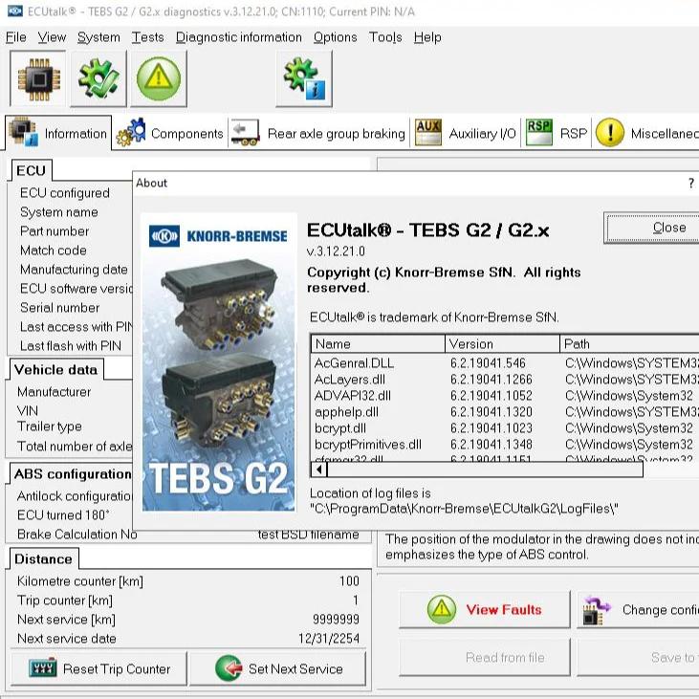Open the RSP tab
The height and width of the screenshot is (699, 699).
pyautogui.click(x=556, y=133)
